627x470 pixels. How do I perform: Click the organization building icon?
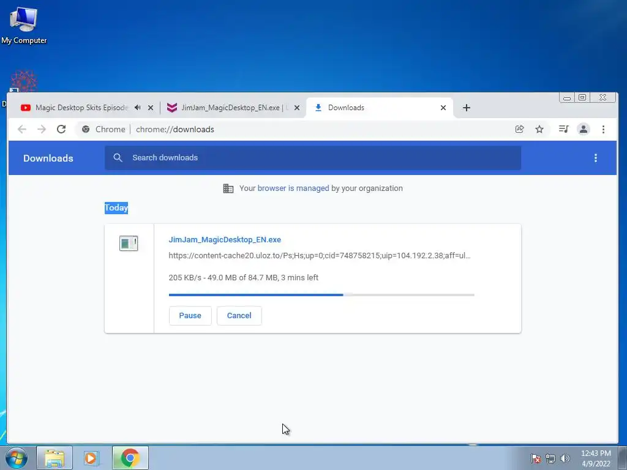click(228, 188)
